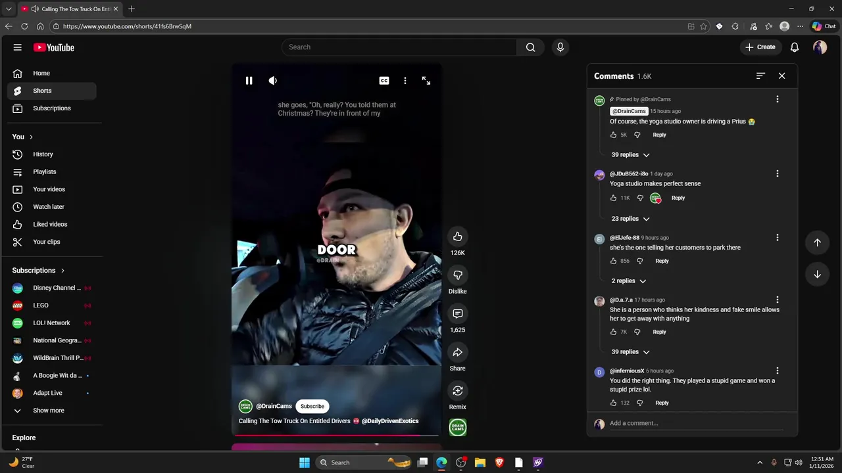Viewport: 842px width, 473px height.
Task: Expand the Short to fullscreen
Action: click(x=426, y=81)
